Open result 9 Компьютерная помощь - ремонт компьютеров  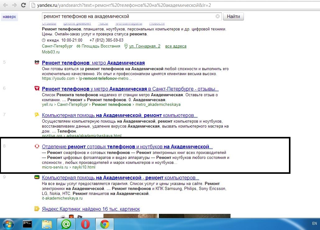pos(121,178)
